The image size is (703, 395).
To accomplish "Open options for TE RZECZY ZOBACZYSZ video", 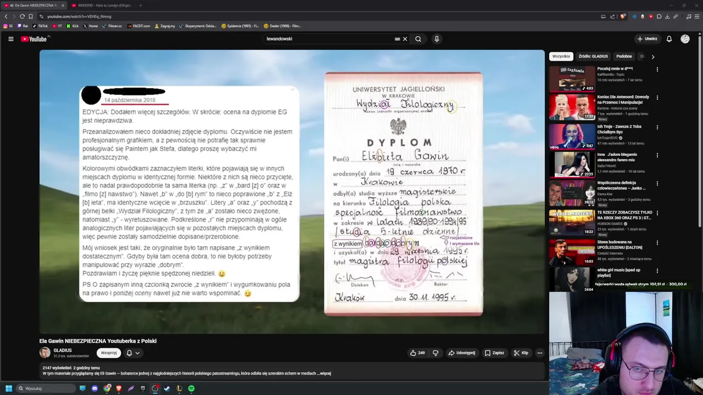I will coord(657,213).
